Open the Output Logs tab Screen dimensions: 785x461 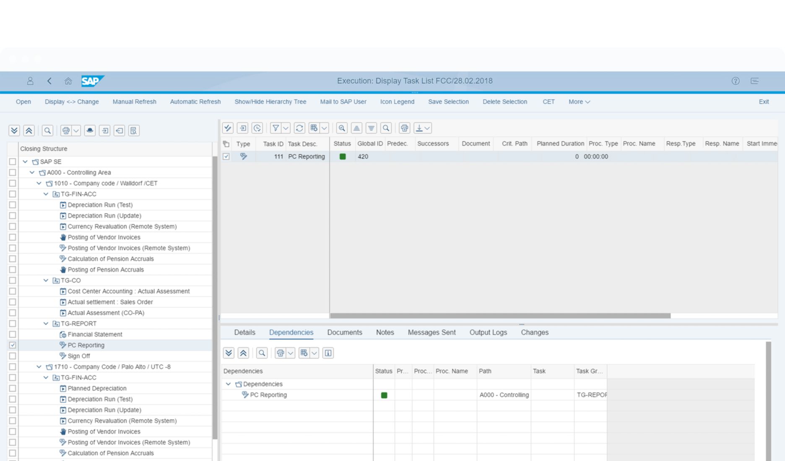point(488,332)
